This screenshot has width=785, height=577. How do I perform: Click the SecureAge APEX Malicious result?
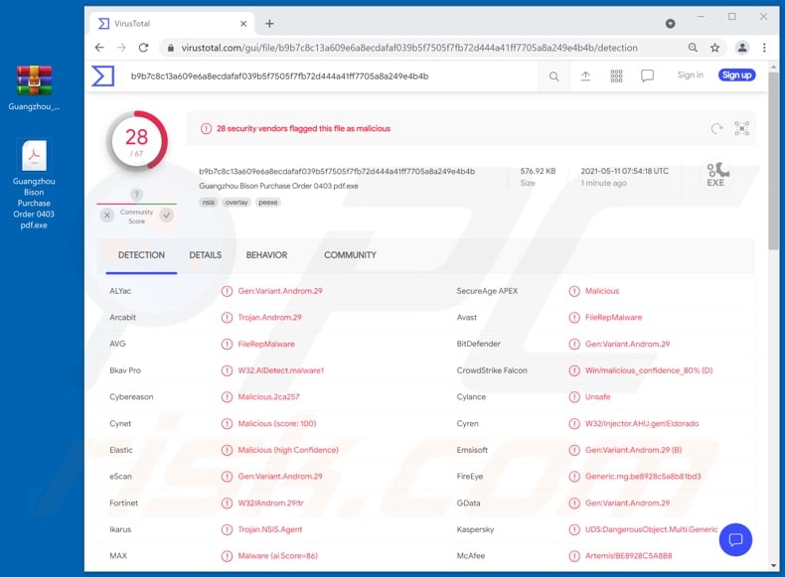602,291
